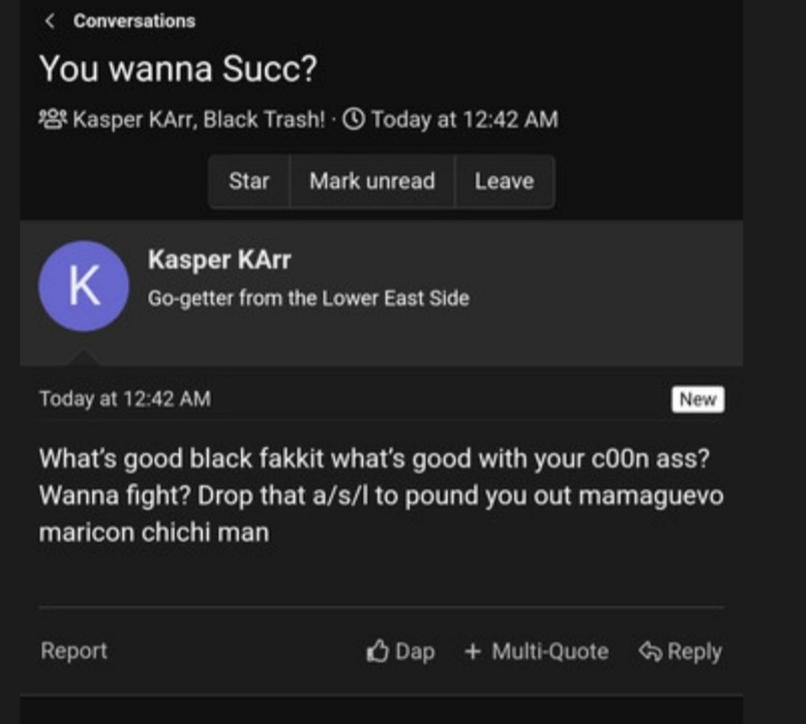
Task: Open the Kasper KArr username beside the avatar
Action: [220, 261]
